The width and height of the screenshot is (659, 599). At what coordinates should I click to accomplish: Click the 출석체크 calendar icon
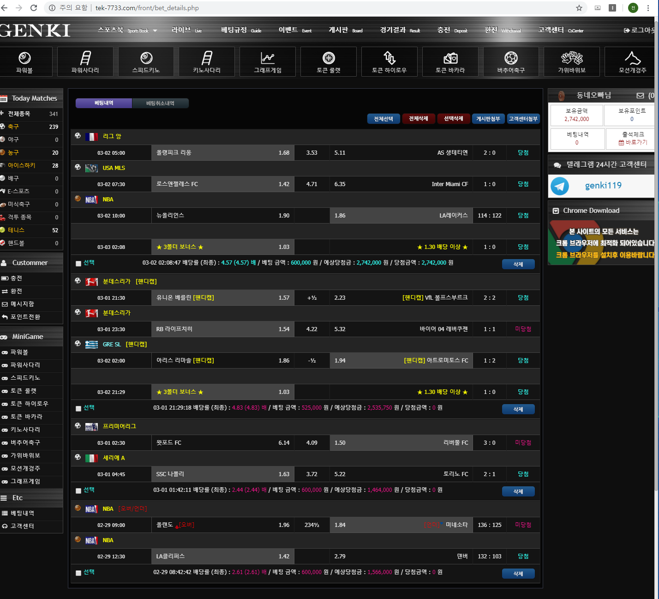(621, 143)
